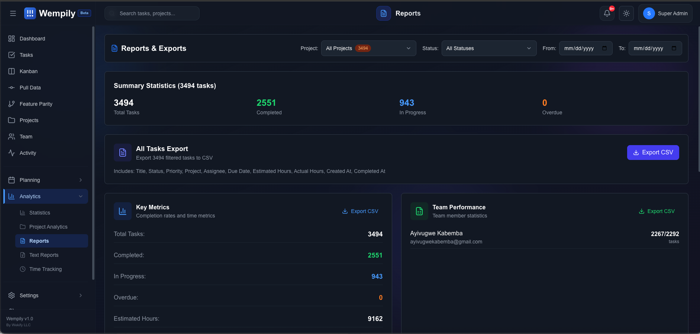Click the Wempily logo icon
This screenshot has width=700, height=334.
tap(30, 13)
